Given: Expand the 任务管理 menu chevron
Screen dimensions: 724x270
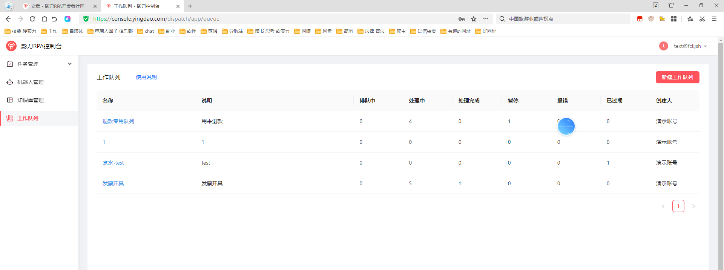Looking at the screenshot, I should pos(70,64).
